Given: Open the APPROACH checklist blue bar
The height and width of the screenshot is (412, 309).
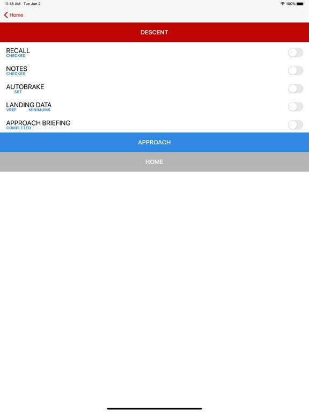Looking at the screenshot, I should (154, 142).
